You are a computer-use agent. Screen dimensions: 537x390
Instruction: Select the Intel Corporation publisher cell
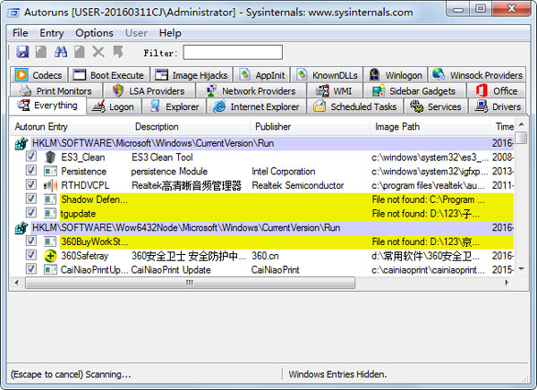click(x=283, y=171)
